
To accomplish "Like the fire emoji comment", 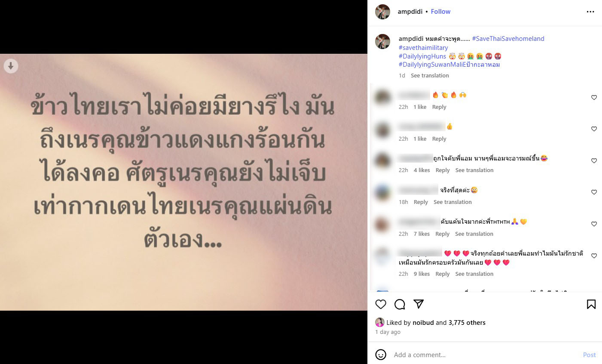I will click(594, 98).
